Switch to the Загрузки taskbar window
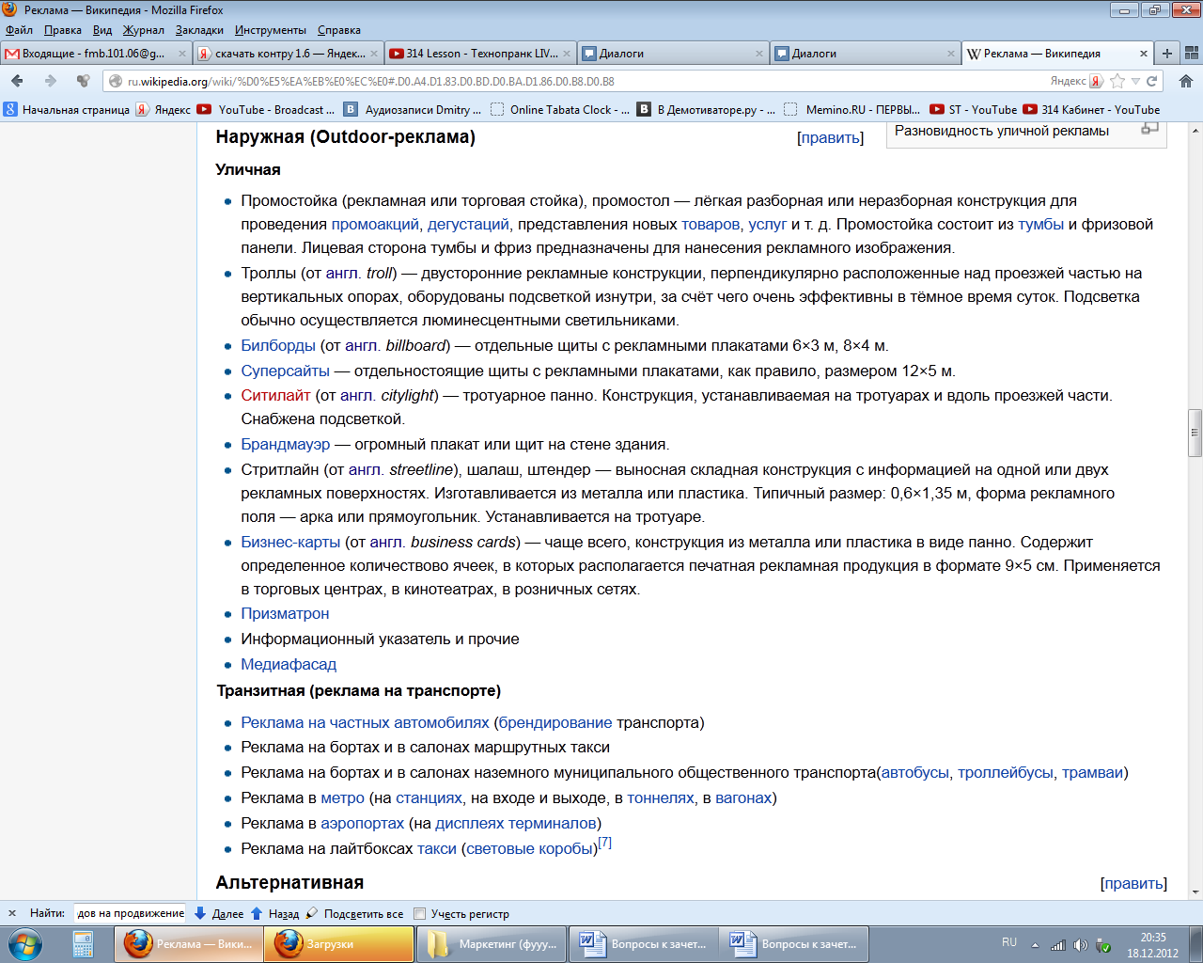This screenshot has width=1203, height=963. 338,944
